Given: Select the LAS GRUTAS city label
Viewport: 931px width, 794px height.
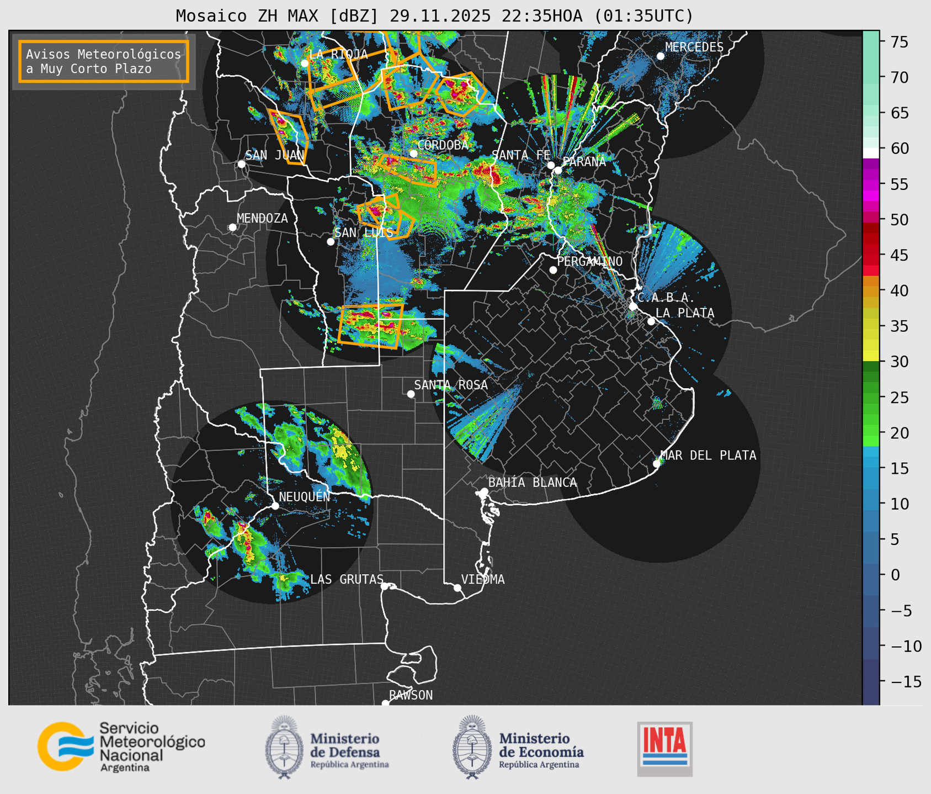Looking at the screenshot, I should coord(347,579).
